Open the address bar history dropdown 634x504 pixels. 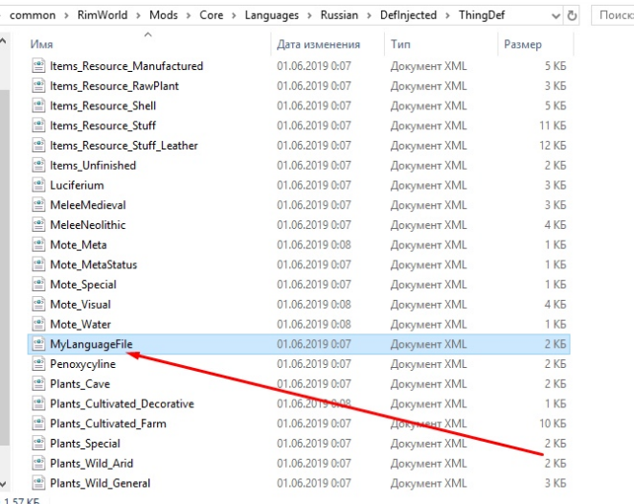[556, 15]
